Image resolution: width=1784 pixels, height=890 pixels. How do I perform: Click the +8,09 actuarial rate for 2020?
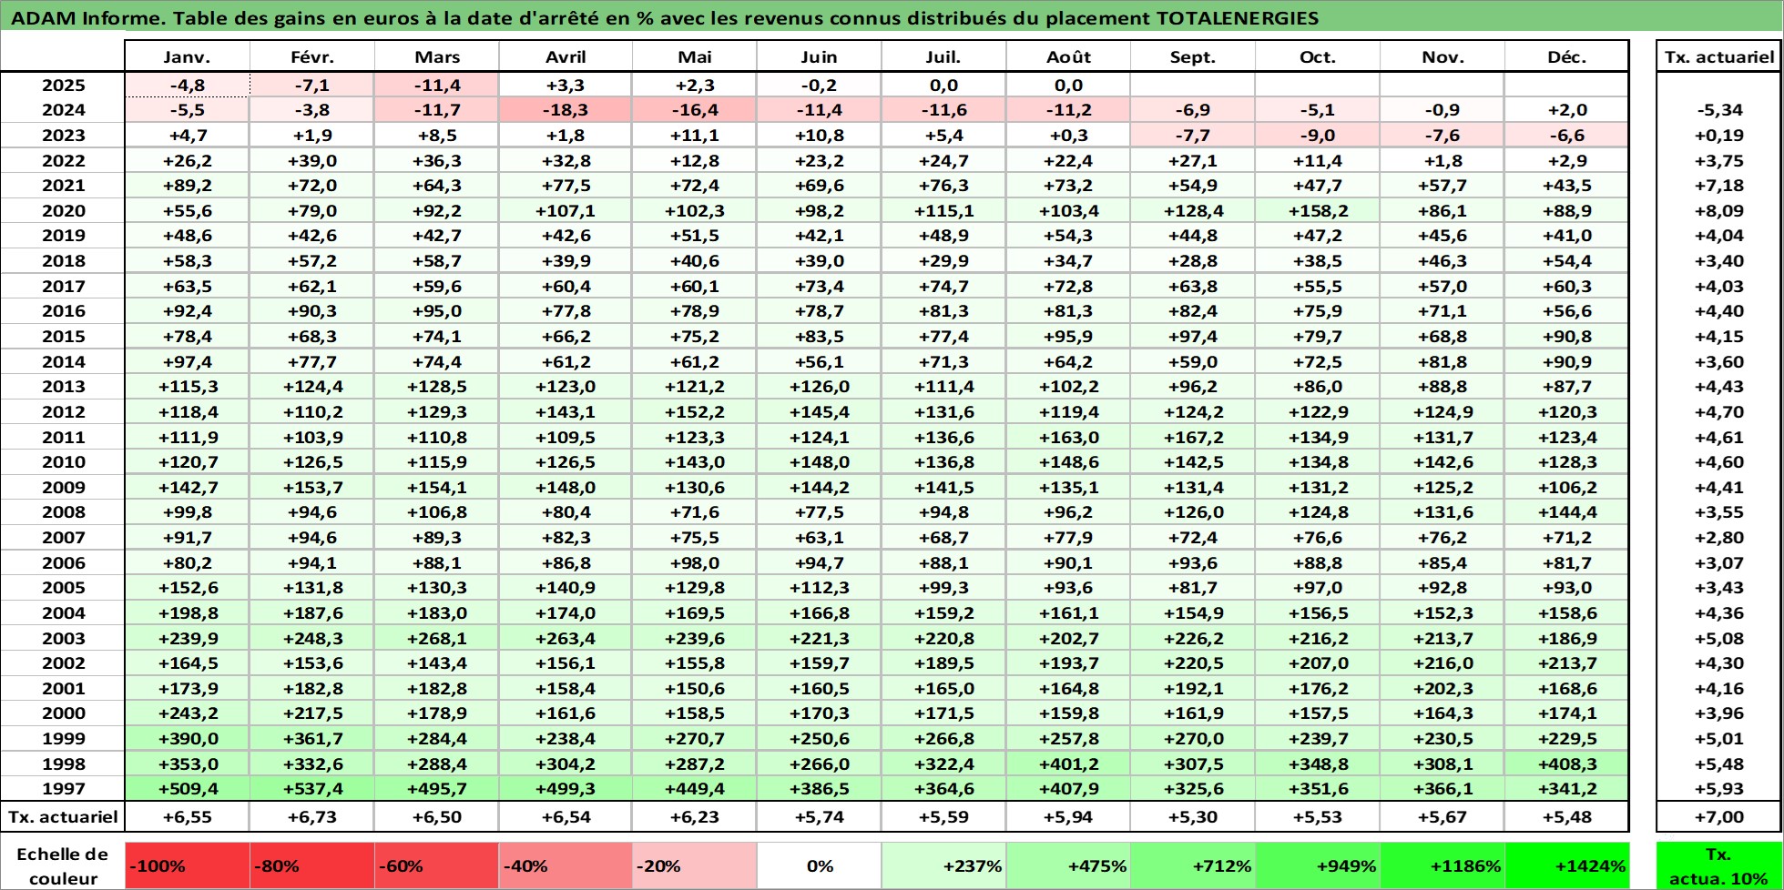coord(1719,210)
